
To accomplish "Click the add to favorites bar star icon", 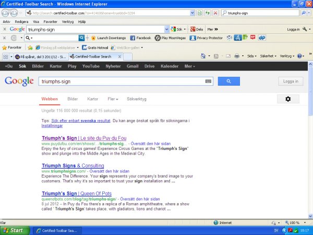I will tap(30, 48).
